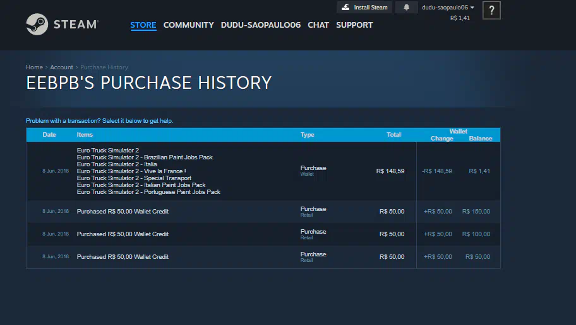Screen dimensions: 576x325
Task: Select the Special Transport line
Action: click(134, 178)
